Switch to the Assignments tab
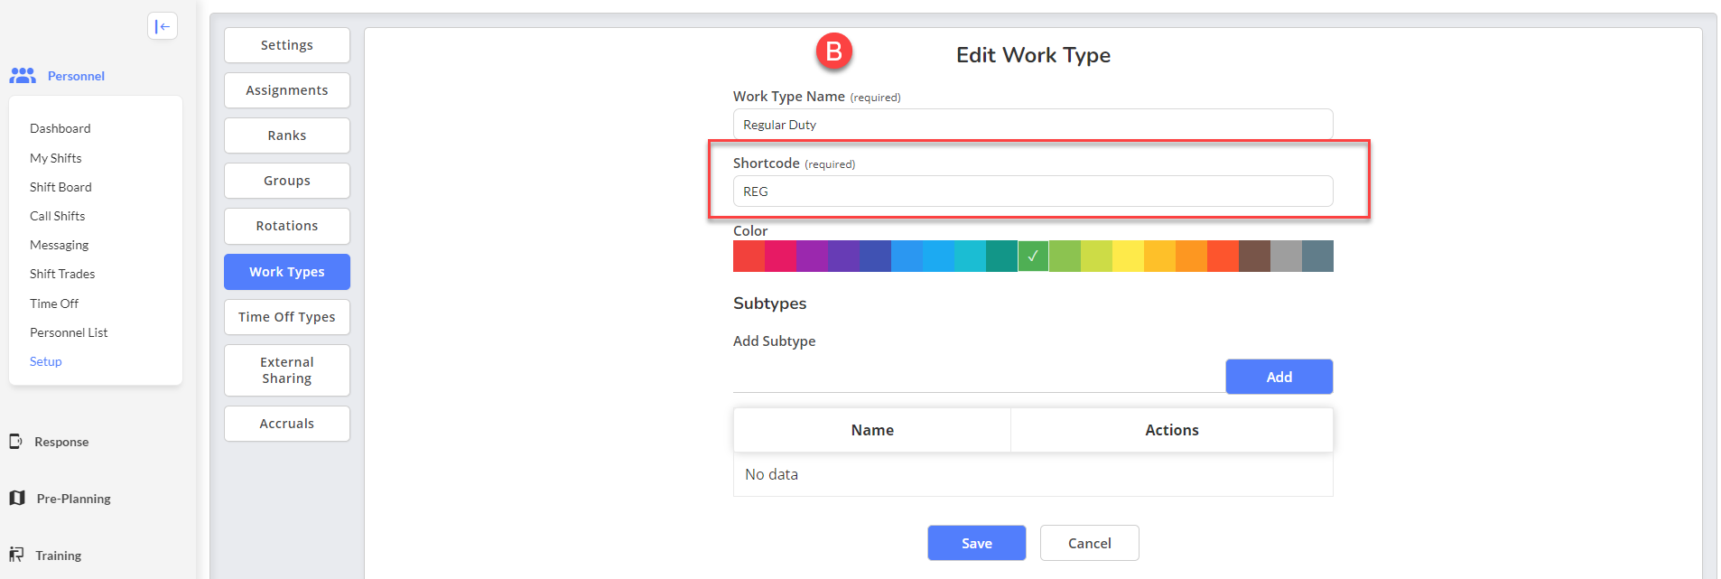 pyautogui.click(x=287, y=90)
